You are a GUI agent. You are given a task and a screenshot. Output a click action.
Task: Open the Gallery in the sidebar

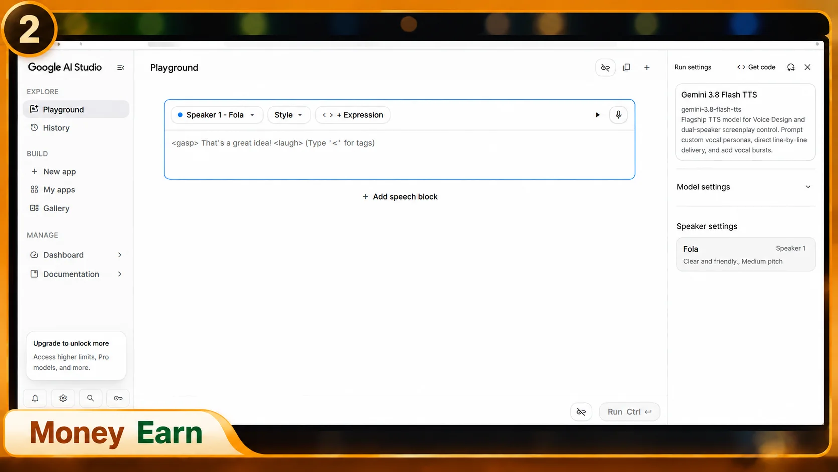(x=76, y=208)
